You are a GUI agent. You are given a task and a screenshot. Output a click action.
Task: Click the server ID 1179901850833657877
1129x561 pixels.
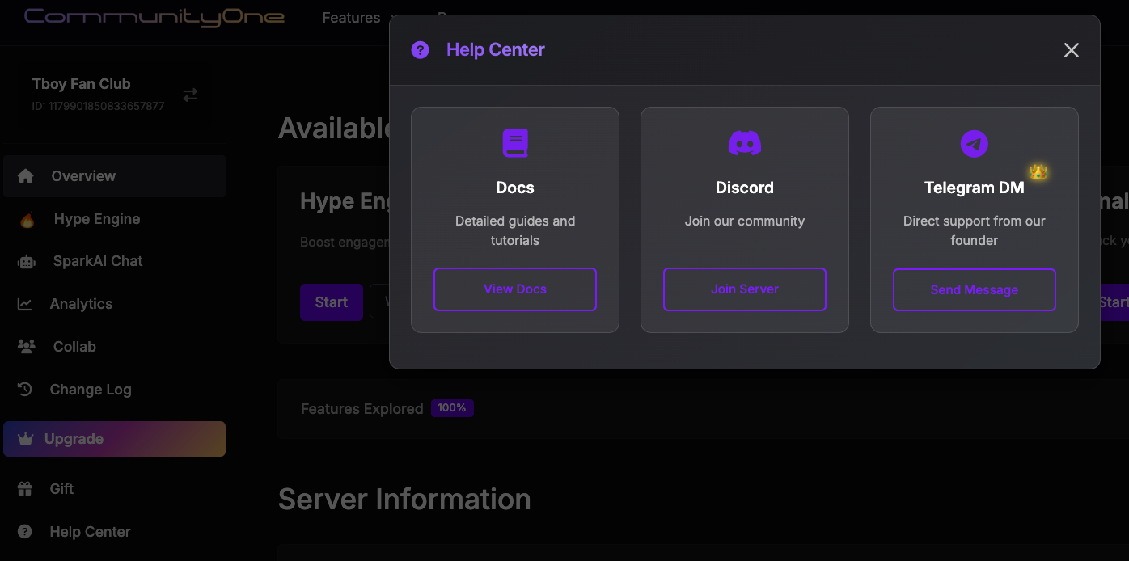click(x=98, y=106)
